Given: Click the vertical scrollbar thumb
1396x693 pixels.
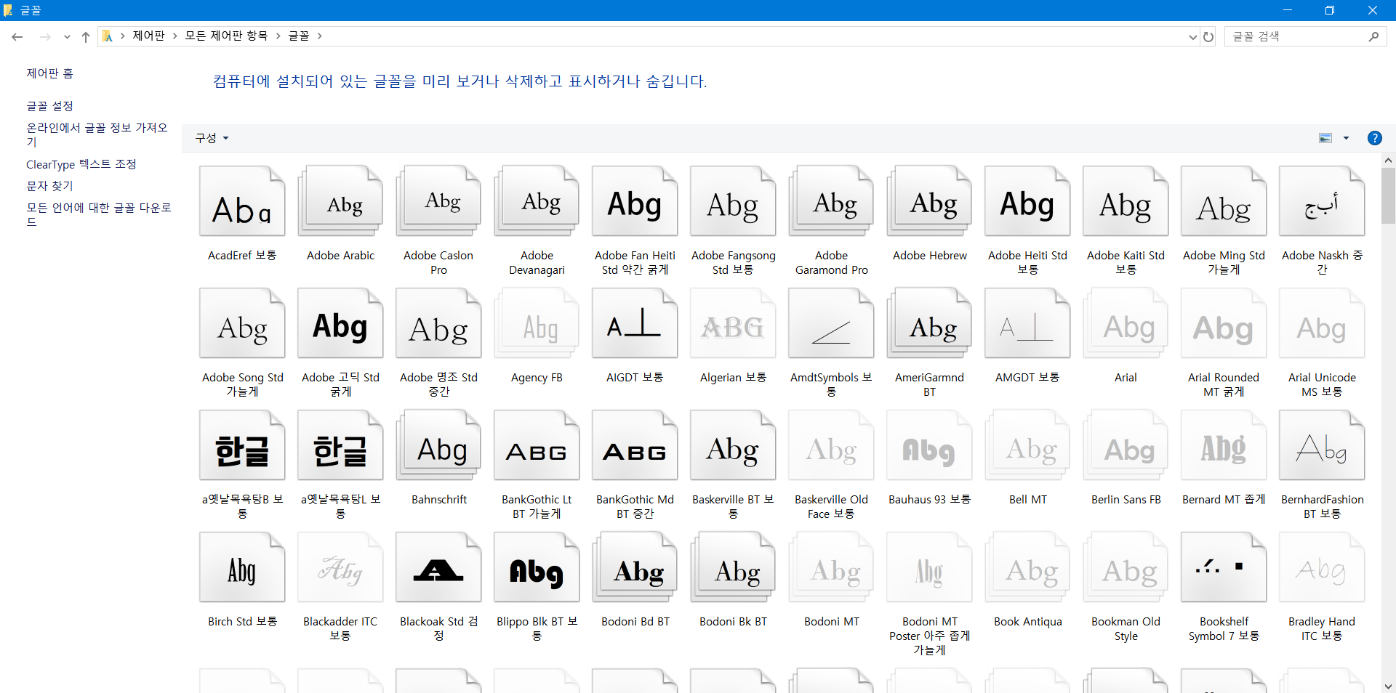Looking at the screenshot, I should pos(1388,195).
